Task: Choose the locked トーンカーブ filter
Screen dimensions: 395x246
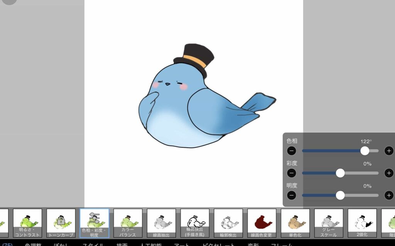Action: [x=61, y=223]
